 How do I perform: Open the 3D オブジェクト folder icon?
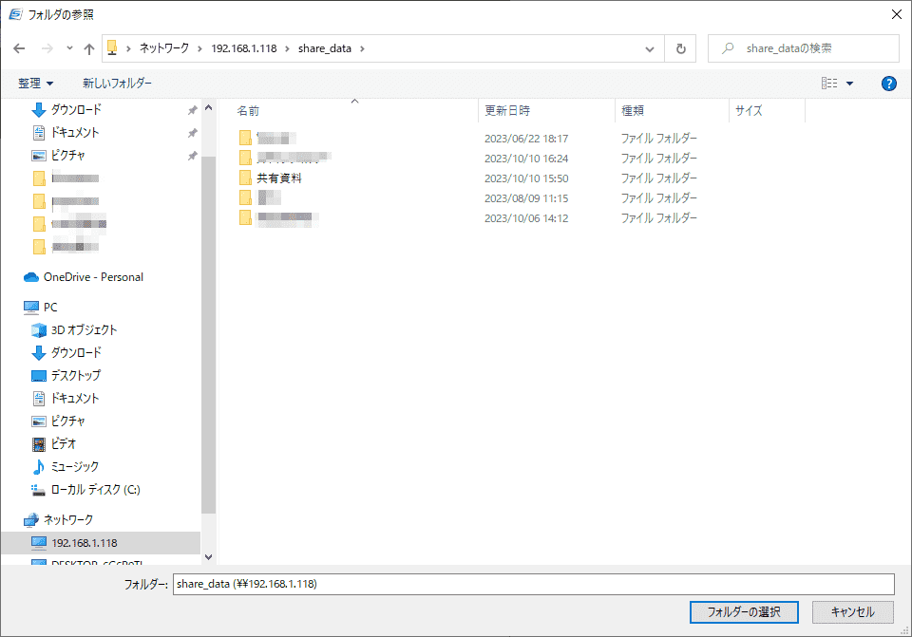tap(38, 330)
